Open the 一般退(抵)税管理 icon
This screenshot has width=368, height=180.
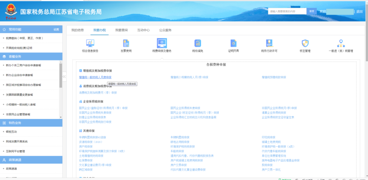point(341,43)
